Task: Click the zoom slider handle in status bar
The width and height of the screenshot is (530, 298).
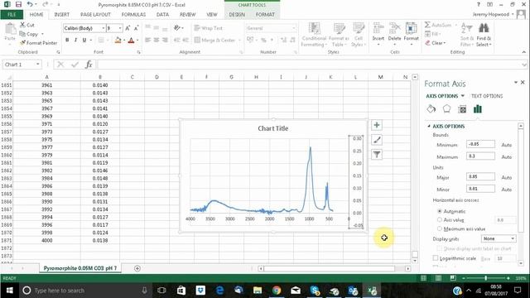Action: click(486, 278)
